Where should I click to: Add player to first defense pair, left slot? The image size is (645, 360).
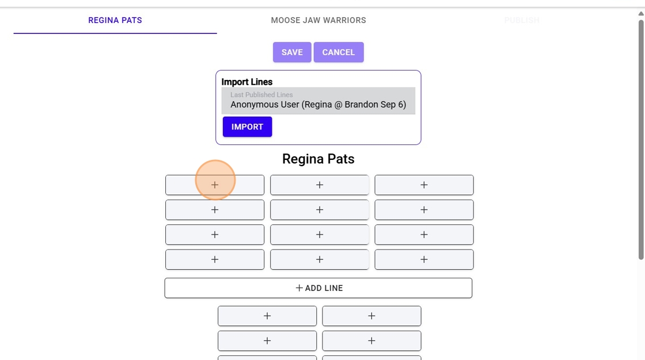(x=267, y=316)
